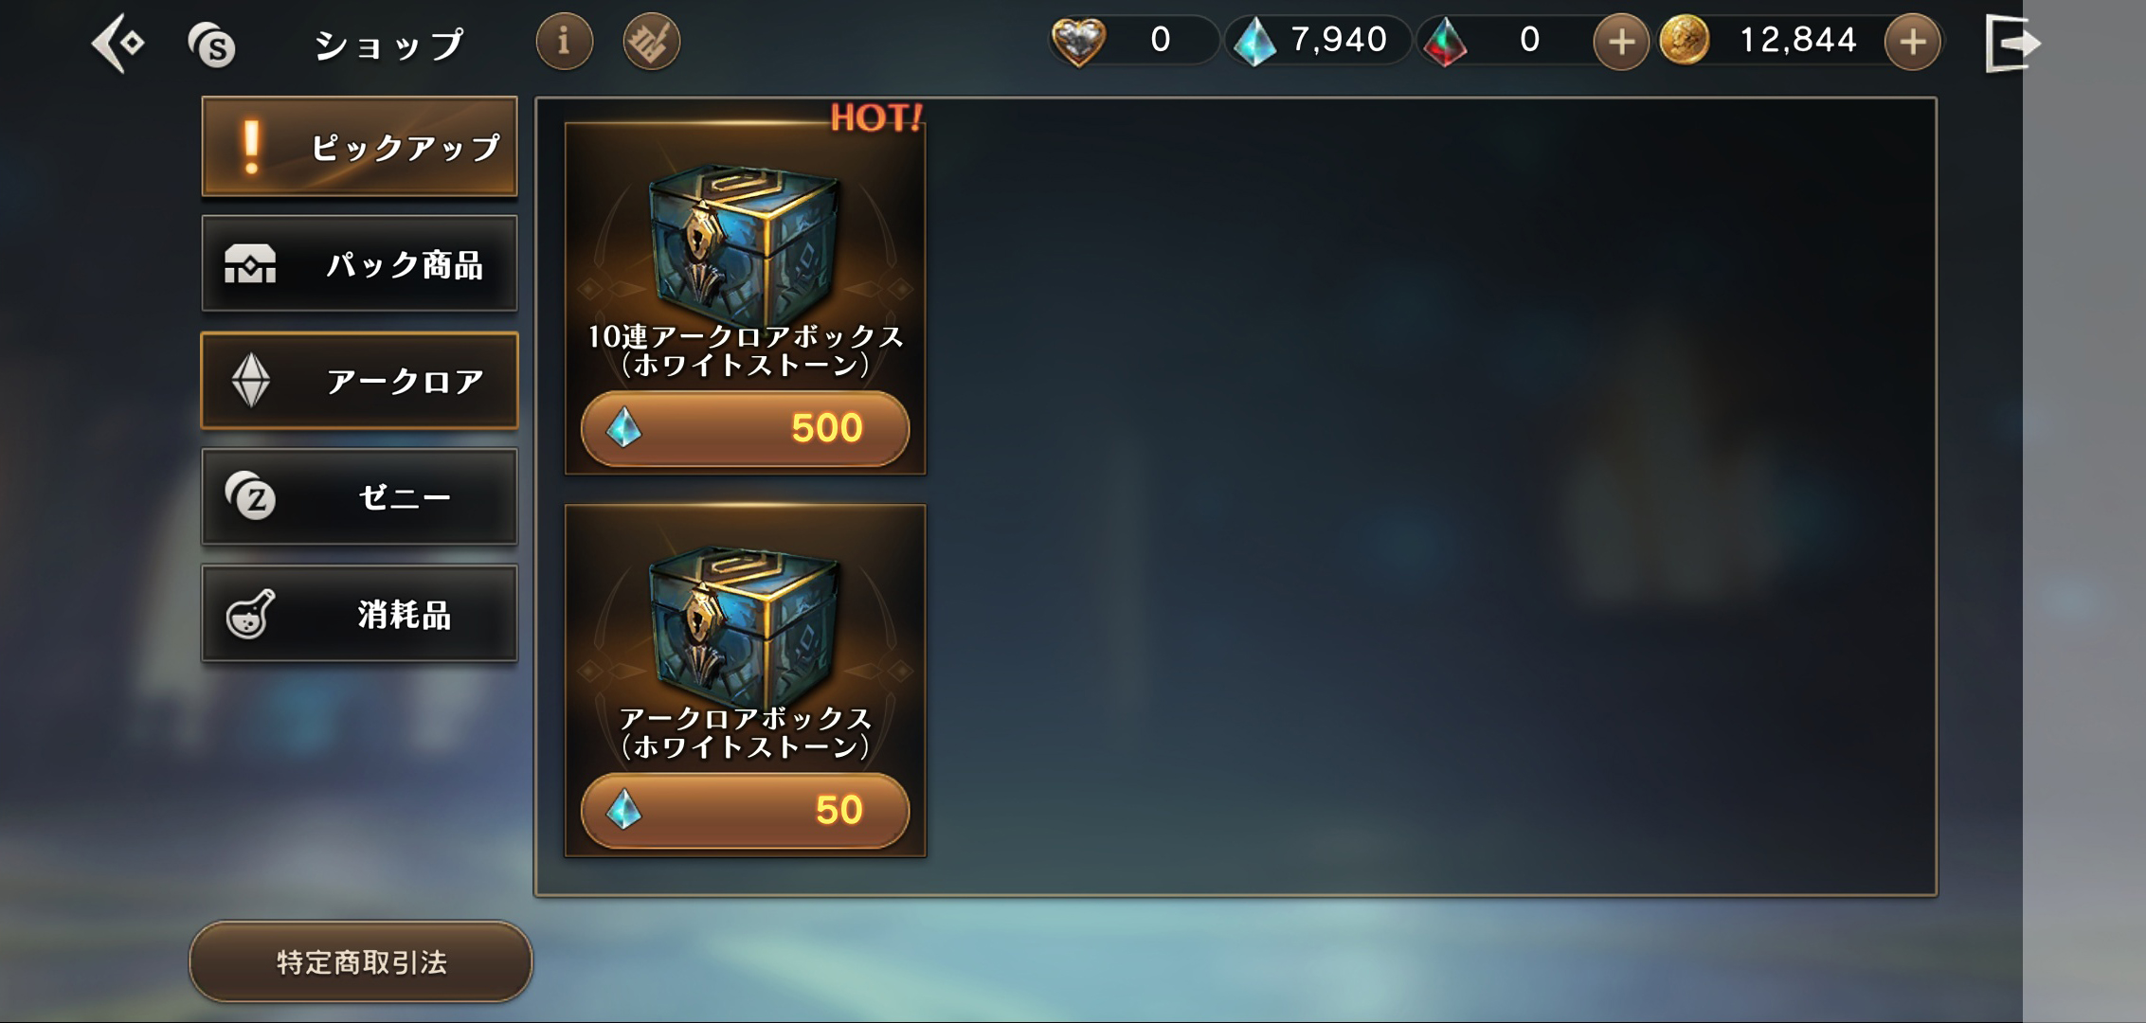Open the shop info icon
This screenshot has width=2146, height=1023.
click(x=565, y=42)
